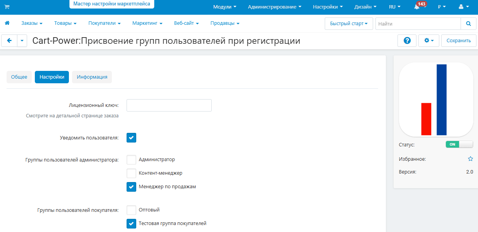Uncheck the Уведомить пользователя checkbox
478x232 pixels.
(x=132, y=138)
